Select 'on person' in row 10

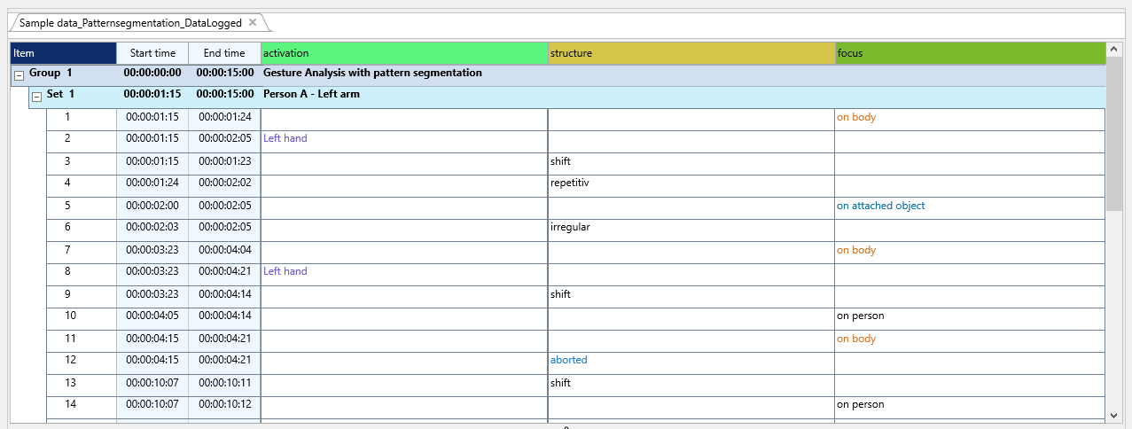coord(861,316)
